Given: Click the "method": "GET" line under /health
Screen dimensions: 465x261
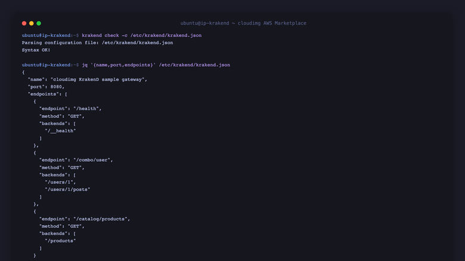Looking at the screenshot, I should point(61,116).
